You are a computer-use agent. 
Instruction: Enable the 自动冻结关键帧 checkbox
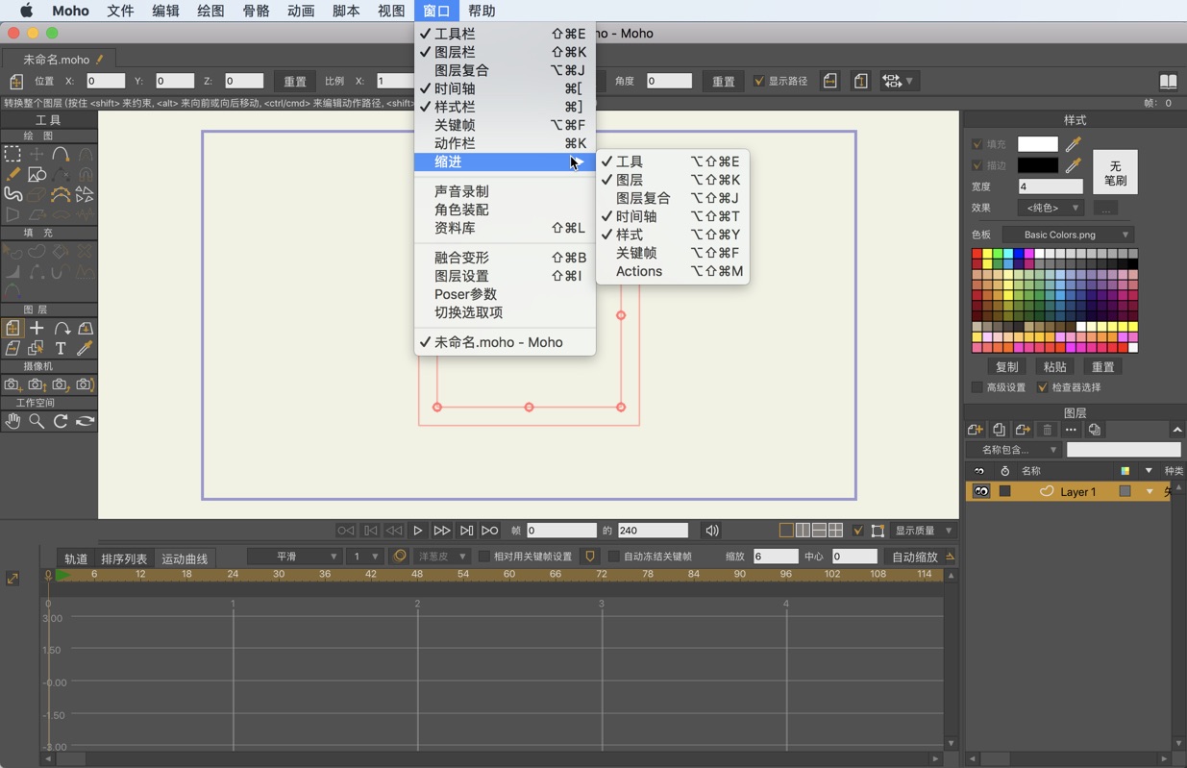coord(613,557)
